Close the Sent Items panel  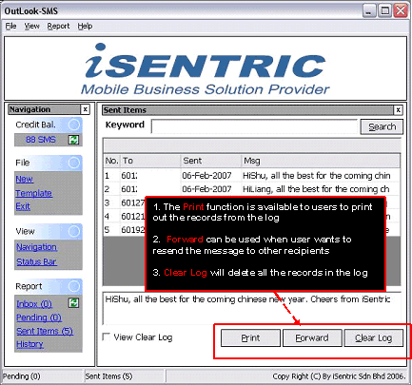[x=399, y=110]
